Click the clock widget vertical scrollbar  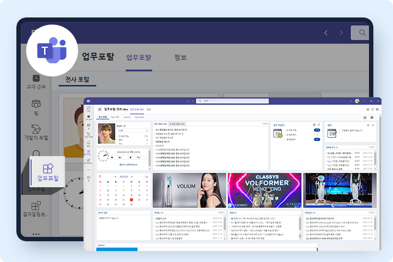coord(150,159)
